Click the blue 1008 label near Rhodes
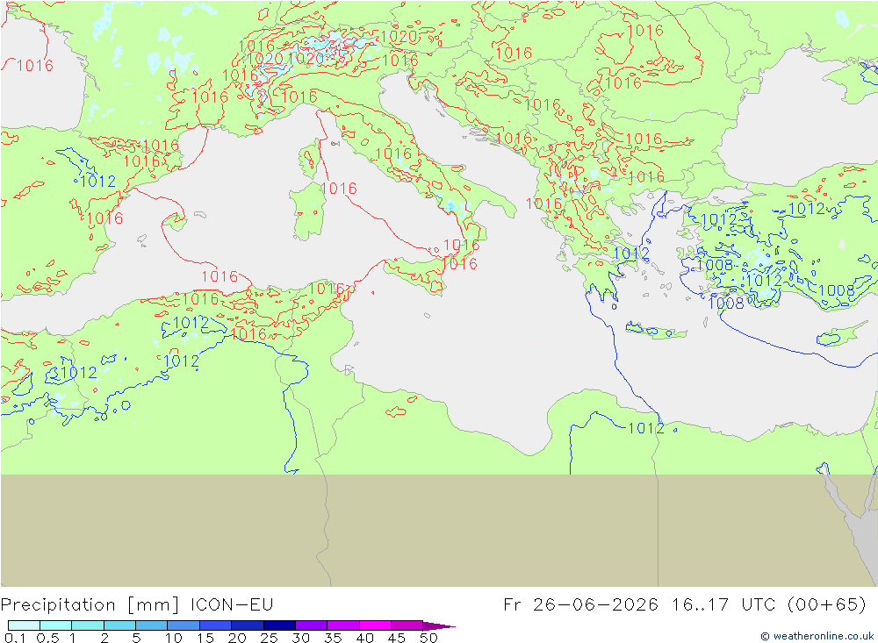878x643 pixels. click(x=726, y=303)
